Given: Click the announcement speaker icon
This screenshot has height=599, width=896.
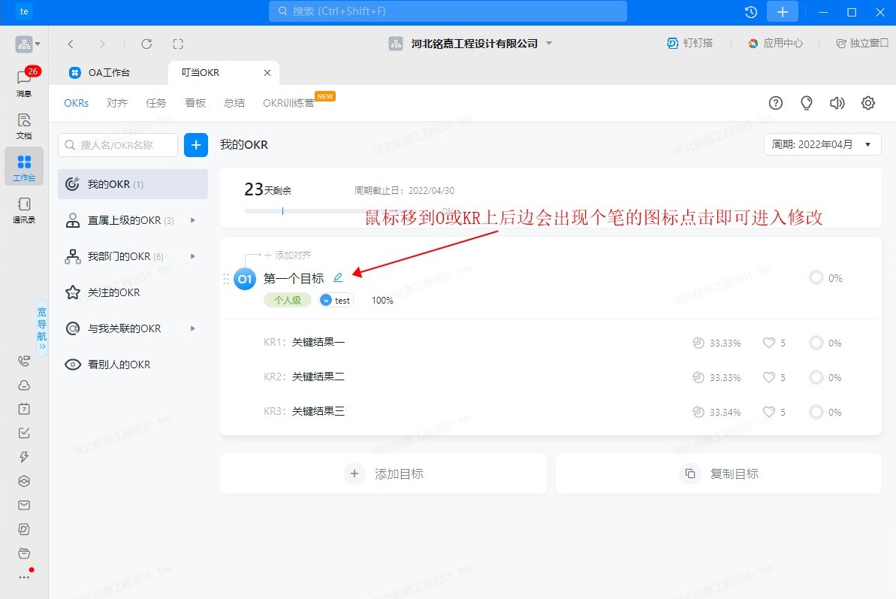Looking at the screenshot, I should click(837, 103).
